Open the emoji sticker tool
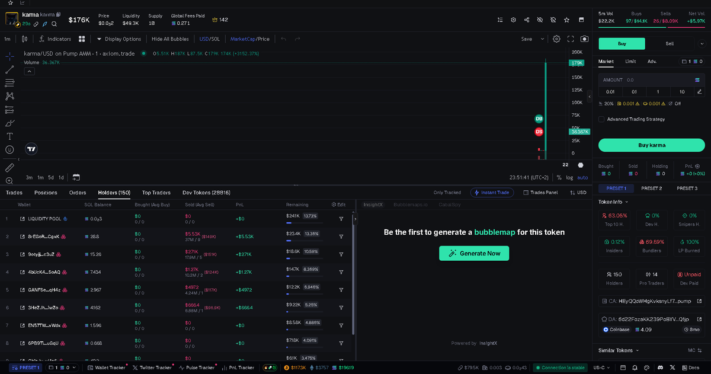This screenshot has height=374, width=711. (x=9, y=150)
